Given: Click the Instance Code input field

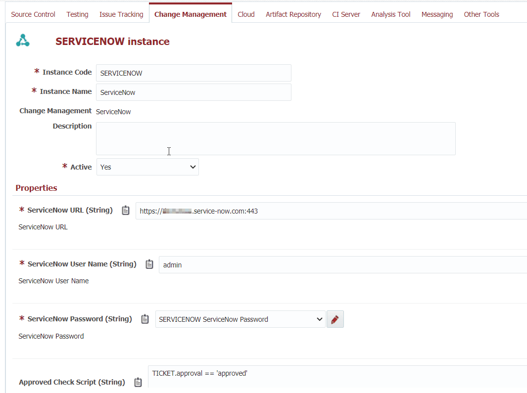Looking at the screenshot, I should 193,73.
